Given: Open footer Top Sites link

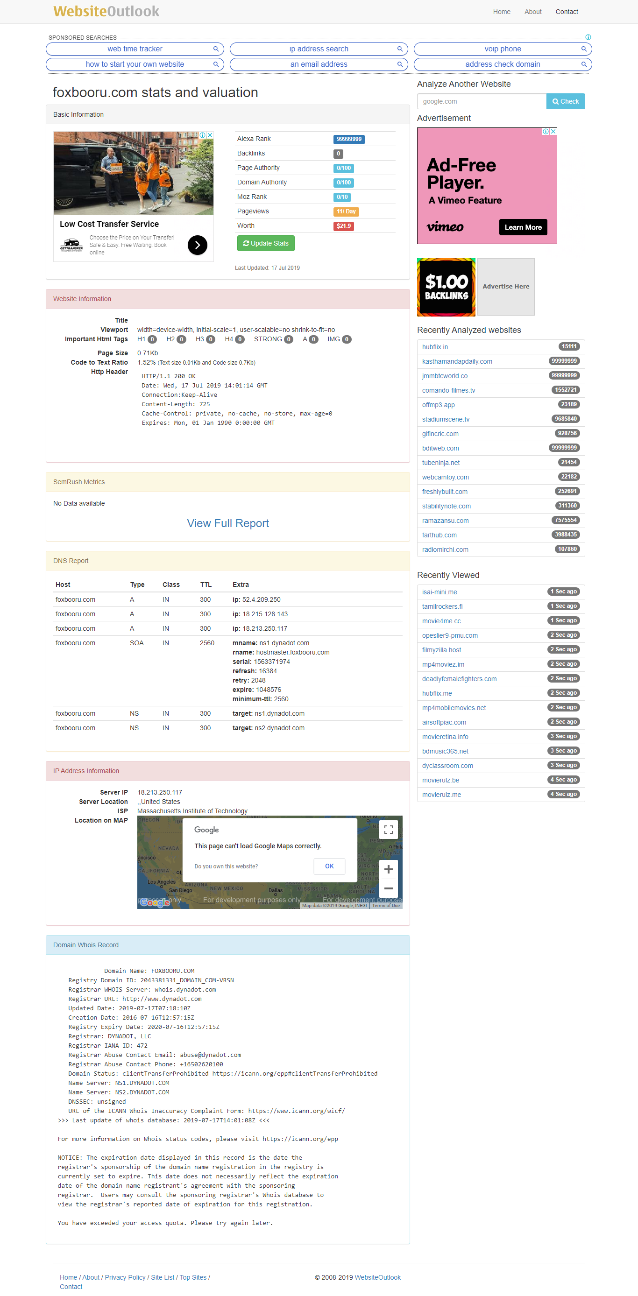Looking at the screenshot, I should (x=193, y=1277).
